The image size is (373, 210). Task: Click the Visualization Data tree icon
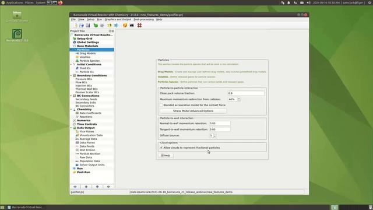click(77, 135)
